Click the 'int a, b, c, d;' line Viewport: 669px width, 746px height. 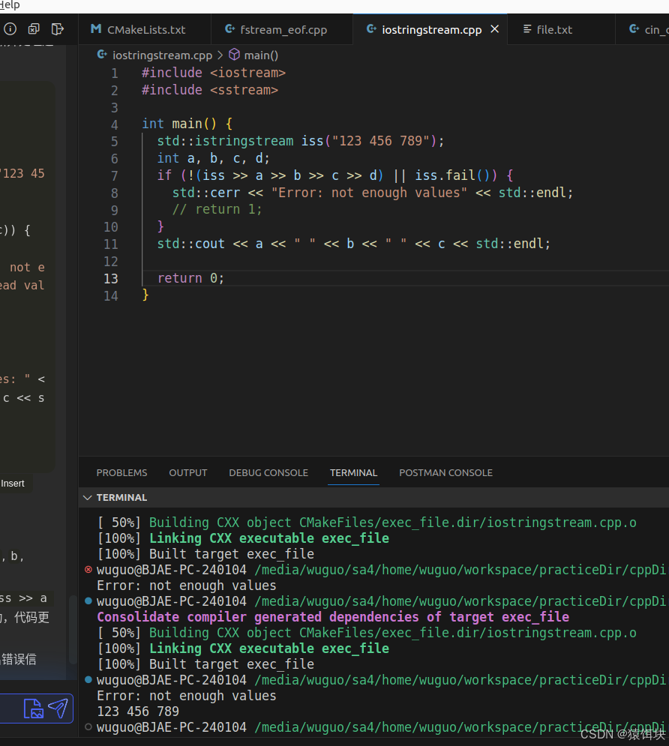pos(213,158)
